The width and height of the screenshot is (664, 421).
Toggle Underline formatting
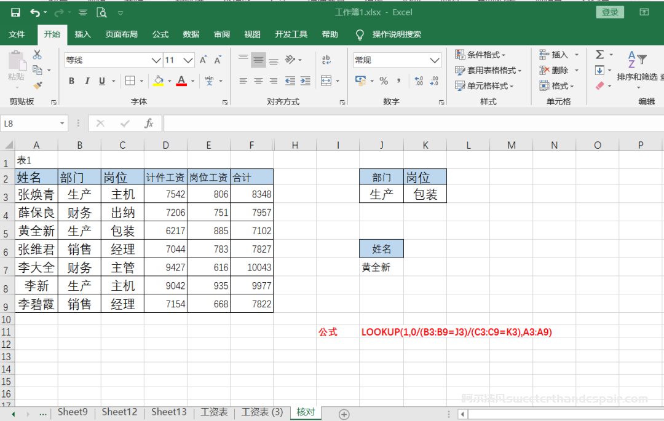pos(102,81)
